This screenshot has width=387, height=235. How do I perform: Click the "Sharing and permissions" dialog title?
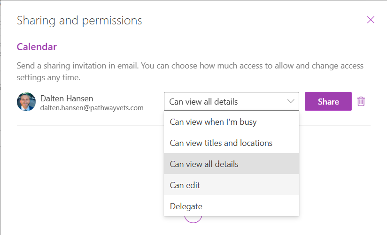click(79, 21)
